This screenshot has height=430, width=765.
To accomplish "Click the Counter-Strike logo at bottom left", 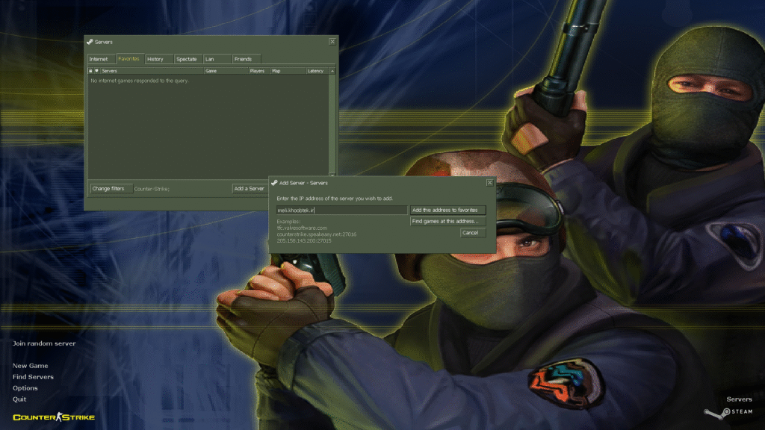I will click(54, 417).
